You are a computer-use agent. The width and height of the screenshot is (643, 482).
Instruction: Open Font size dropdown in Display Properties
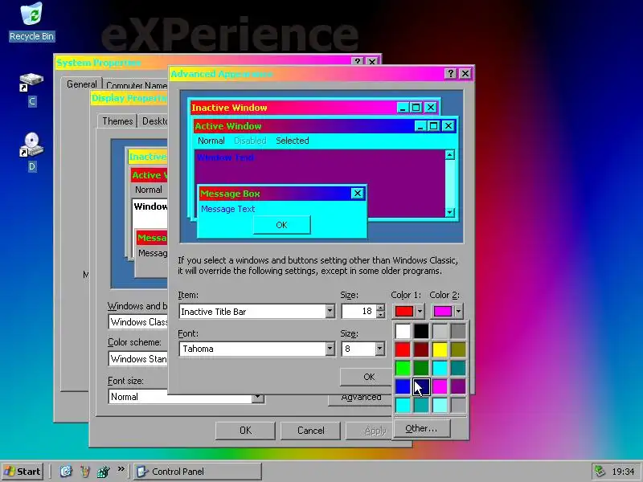pos(257,397)
